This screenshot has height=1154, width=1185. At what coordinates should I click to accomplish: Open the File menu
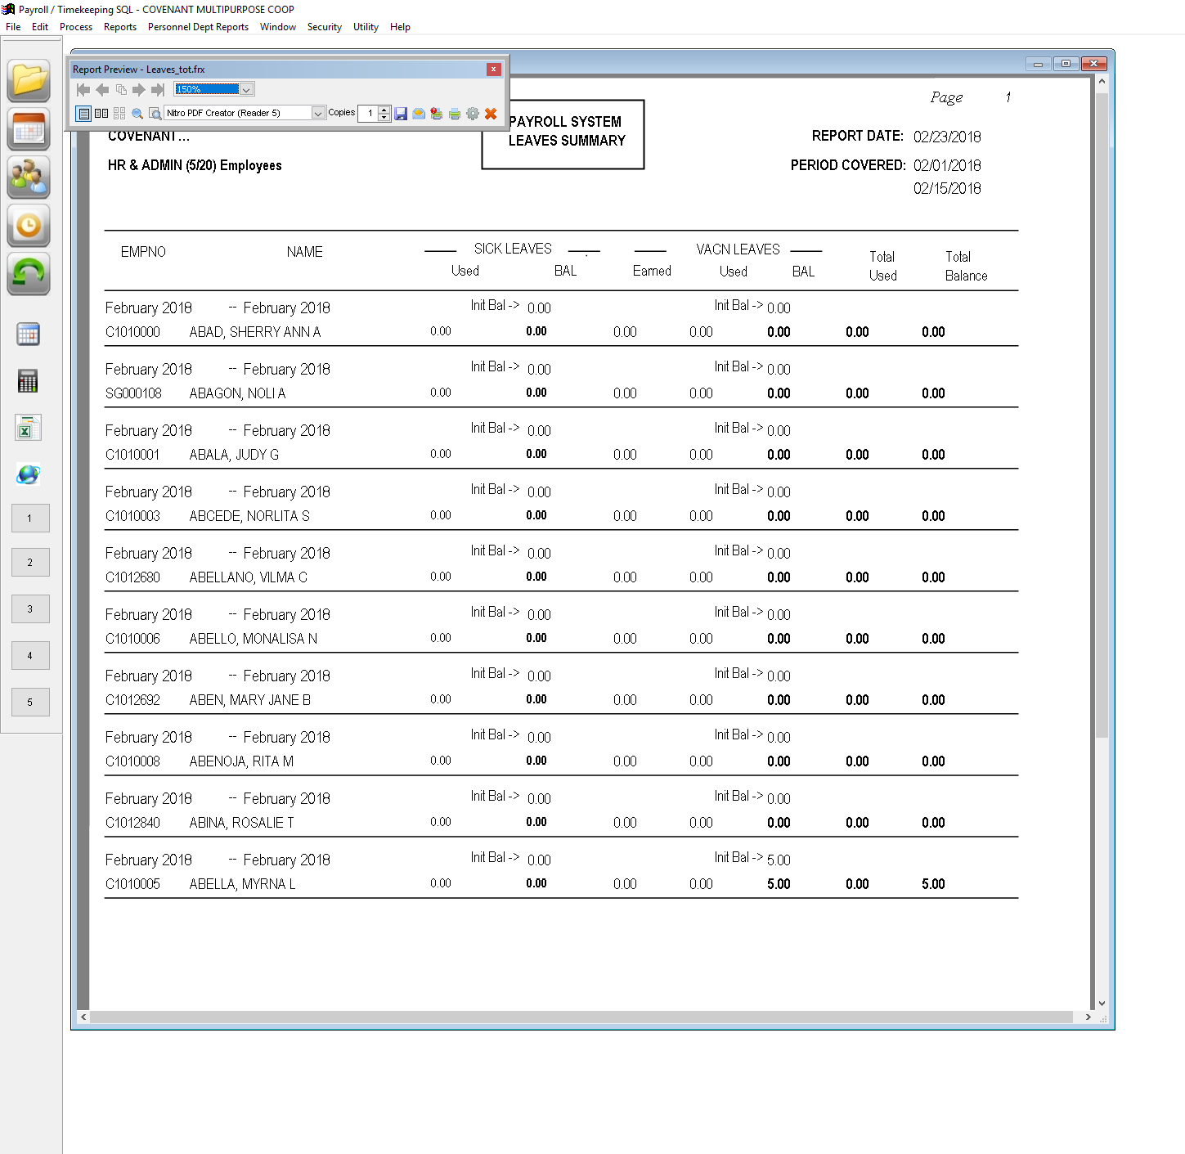tap(13, 27)
